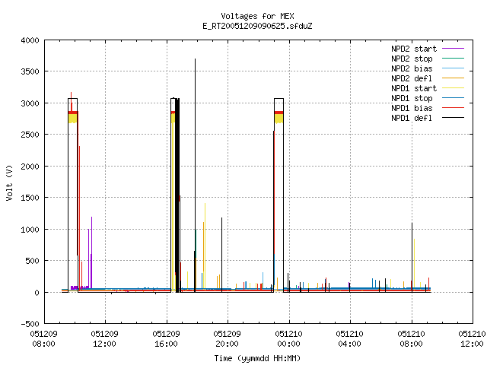
Task: Pick the orange NPD2 defl legend line
Action: (454, 78)
